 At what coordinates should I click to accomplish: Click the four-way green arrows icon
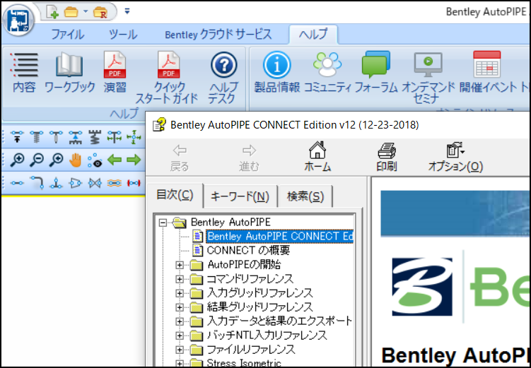tap(134, 137)
